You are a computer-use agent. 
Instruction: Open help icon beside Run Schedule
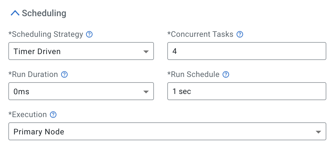226,74
